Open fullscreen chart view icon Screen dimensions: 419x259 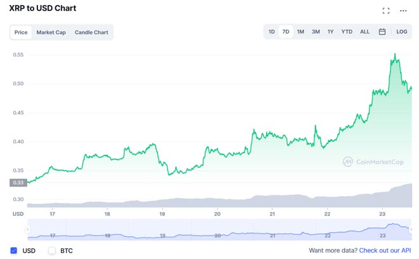pyautogui.click(x=386, y=11)
